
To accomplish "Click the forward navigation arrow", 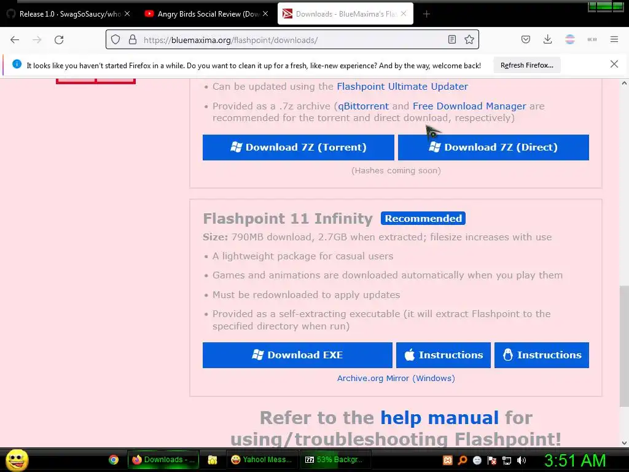I will (37, 40).
